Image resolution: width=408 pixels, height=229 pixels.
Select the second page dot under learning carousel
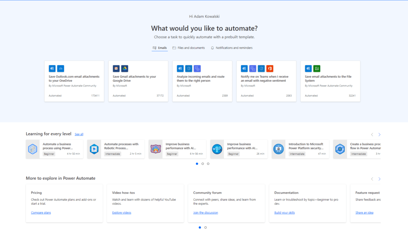point(202,163)
